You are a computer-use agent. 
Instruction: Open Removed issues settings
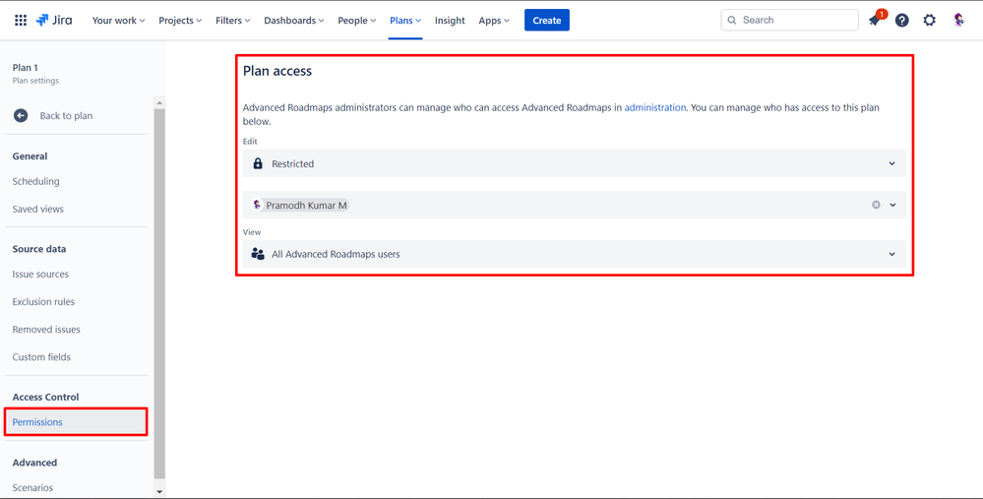pyautogui.click(x=46, y=329)
